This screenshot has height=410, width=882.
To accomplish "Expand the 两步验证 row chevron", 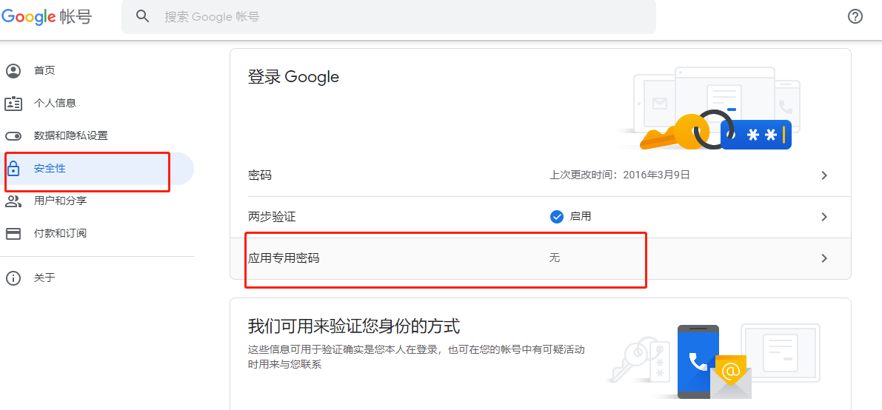I will (x=824, y=217).
